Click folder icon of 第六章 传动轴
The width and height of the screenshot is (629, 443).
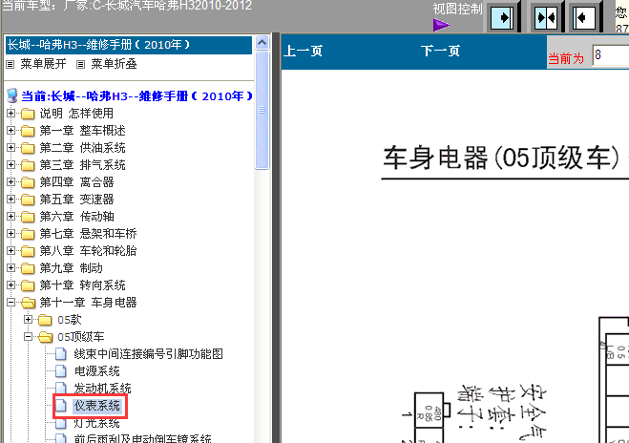[x=28, y=217]
